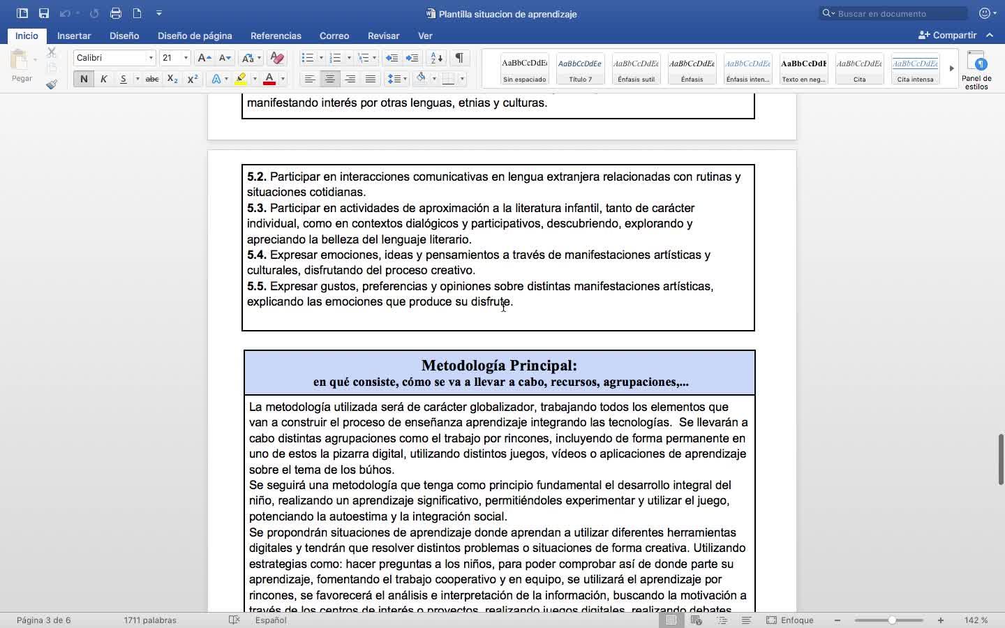The width and height of the screenshot is (1005, 628).
Task: Open the Text Effects button
Action: [x=216, y=79]
